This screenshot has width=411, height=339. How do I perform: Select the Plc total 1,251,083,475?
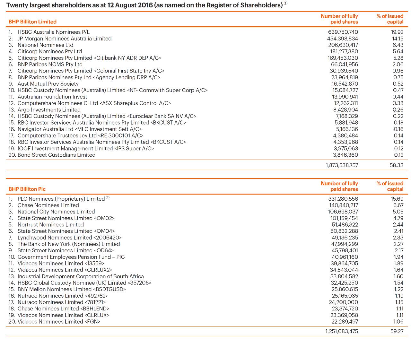tap(342, 331)
